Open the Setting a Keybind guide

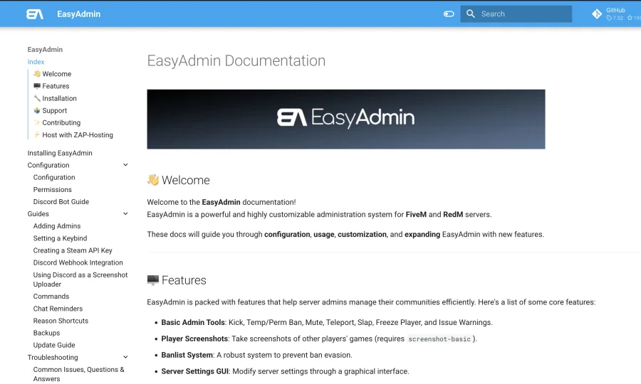tap(60, 238)
